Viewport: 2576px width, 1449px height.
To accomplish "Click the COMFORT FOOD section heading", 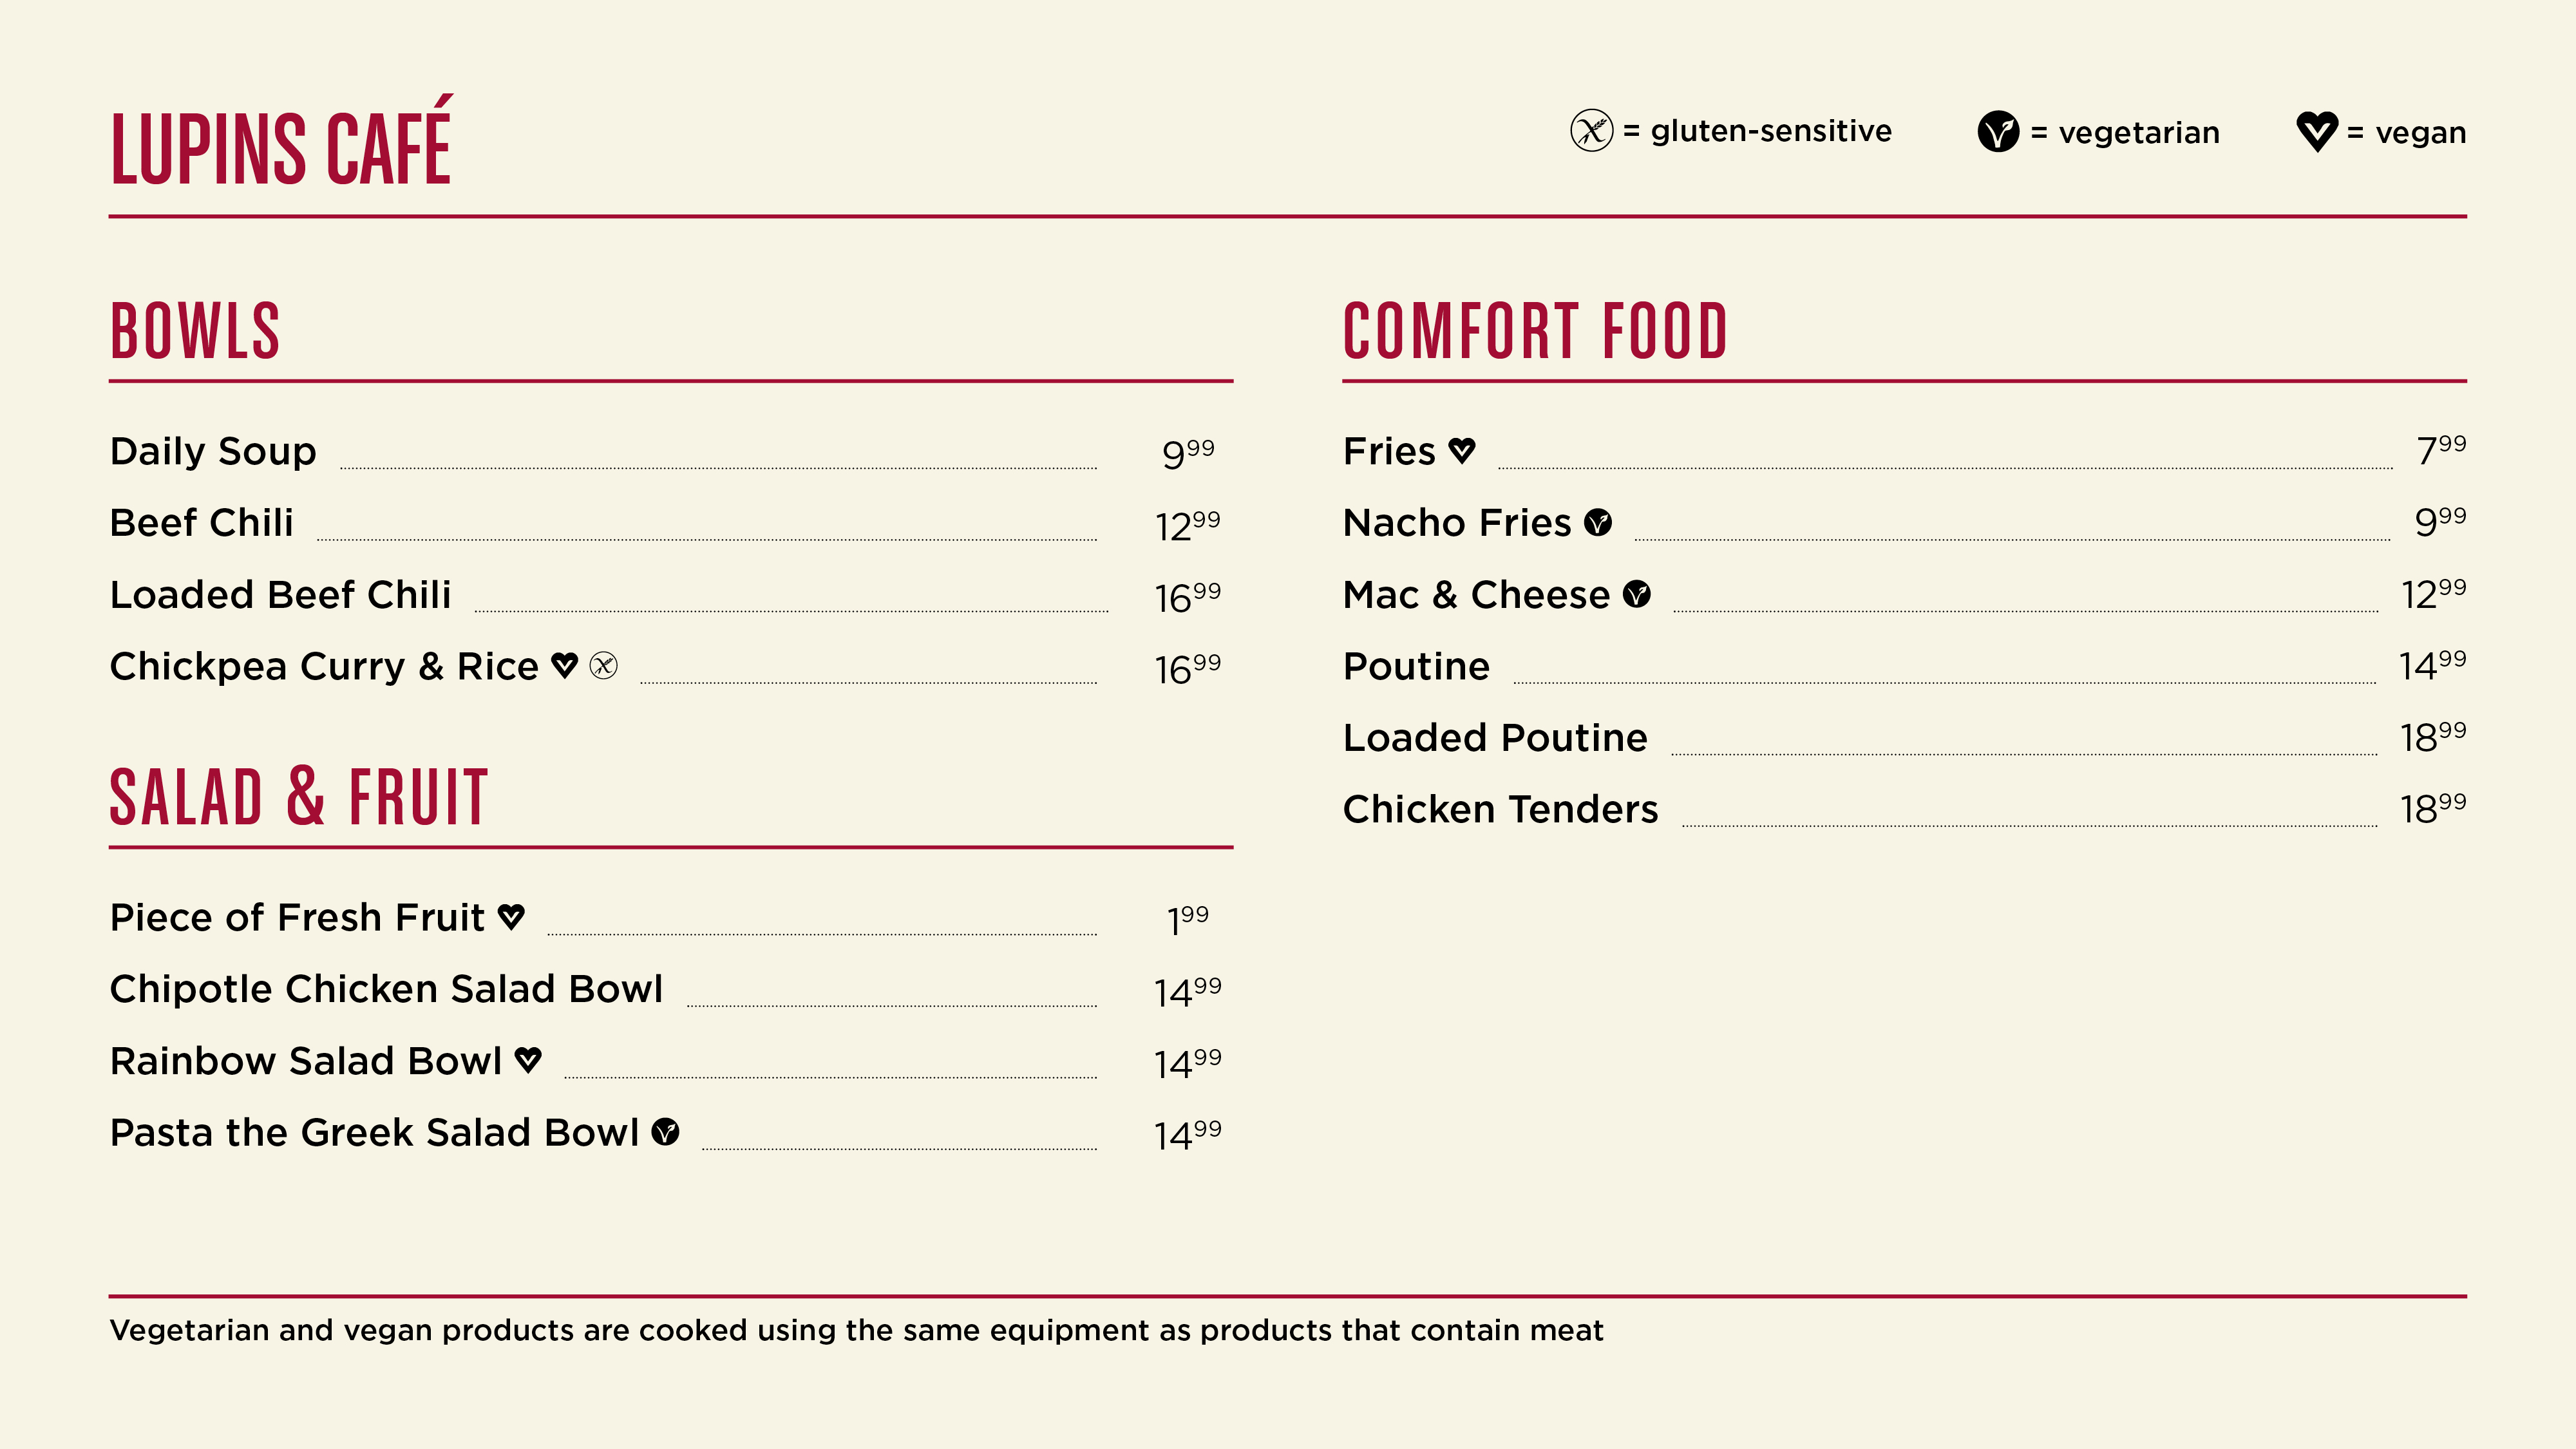I will pyautogui.click(x=1535, y=330).
